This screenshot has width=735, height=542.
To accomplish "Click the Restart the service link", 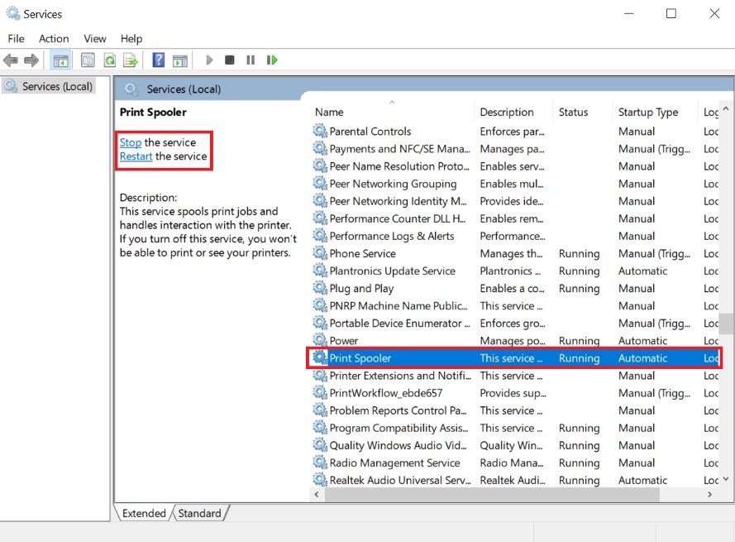I will [136, 156].
